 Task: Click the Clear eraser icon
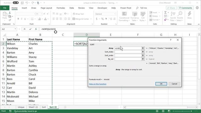(x=166, y=20)
